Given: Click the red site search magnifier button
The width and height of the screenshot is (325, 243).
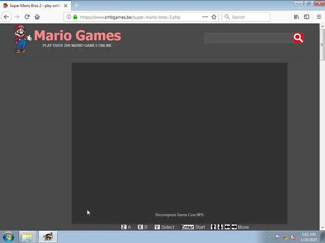Looking at the screenshot, I should (x=298, y=38).
